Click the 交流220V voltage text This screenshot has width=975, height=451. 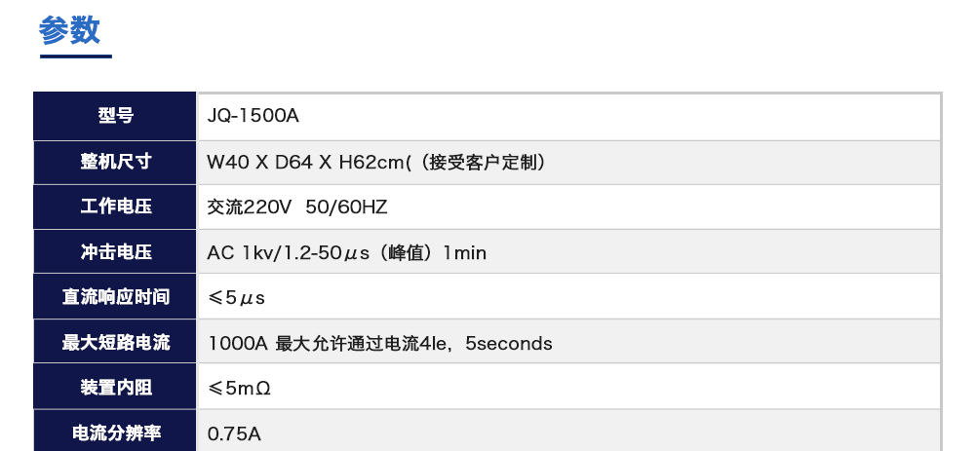249,207
